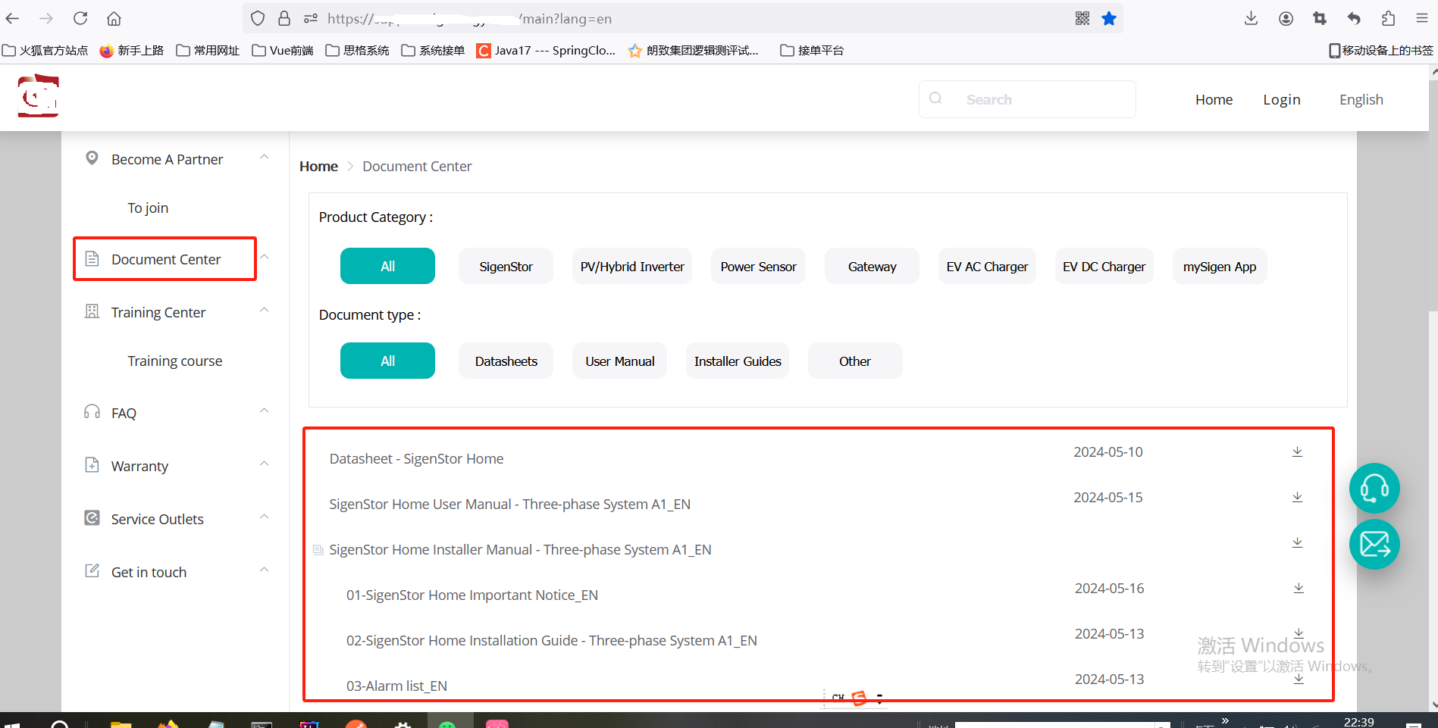Open the browser home page icon
The width and height of the screenshot is (1438, 728).
[114, 18]
